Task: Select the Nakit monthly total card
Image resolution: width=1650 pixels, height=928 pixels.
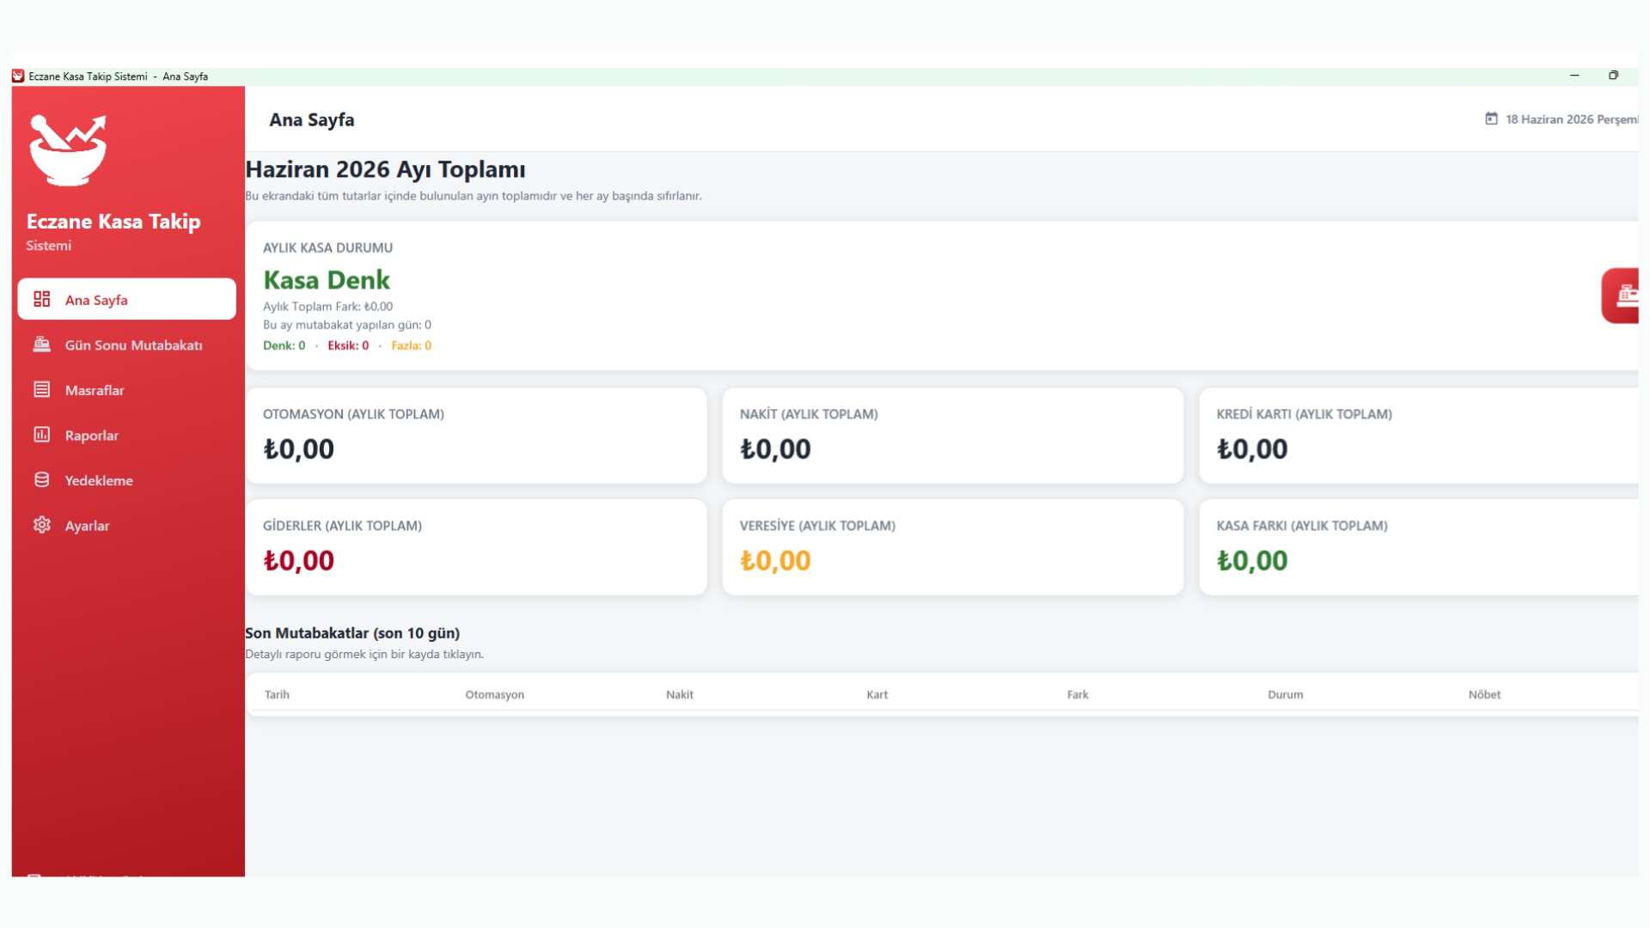Action: tap(953, 436)
